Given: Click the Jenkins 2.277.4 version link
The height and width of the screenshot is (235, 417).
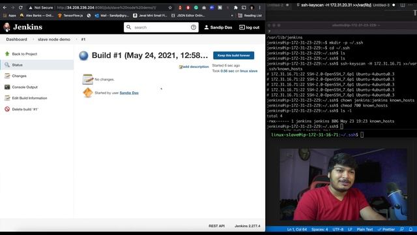Looking at the screenshot, I should click(248, 226).
